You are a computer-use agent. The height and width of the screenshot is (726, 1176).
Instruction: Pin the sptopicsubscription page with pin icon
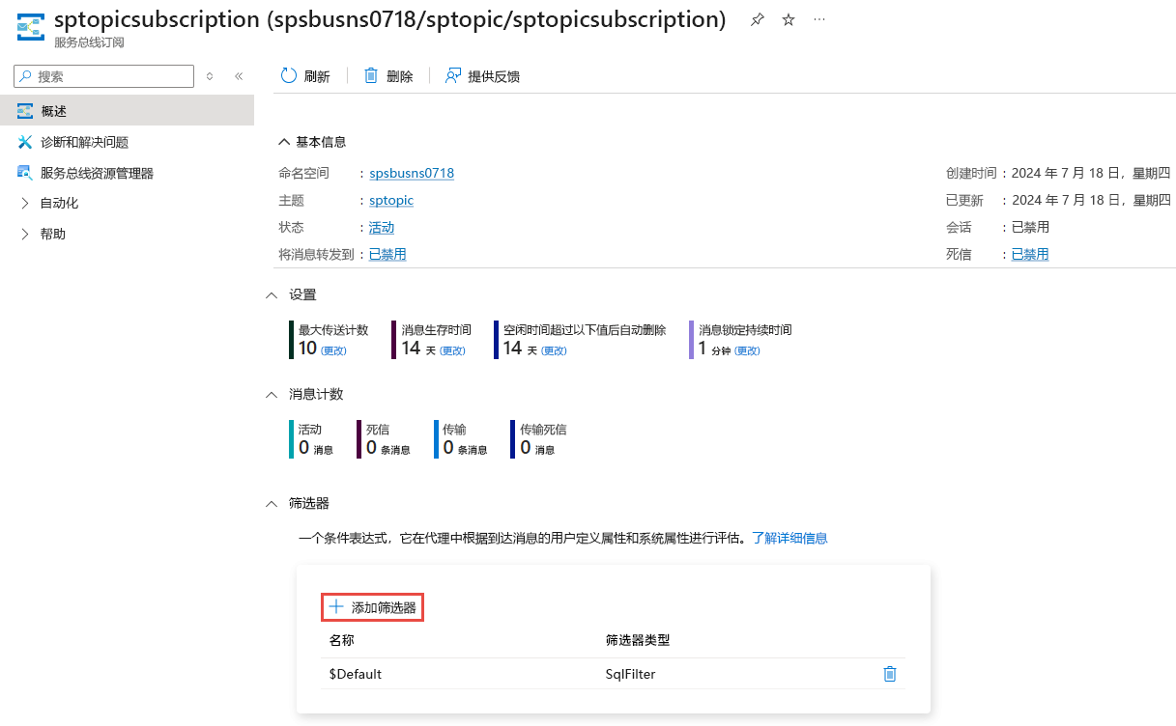coord(758,20)
